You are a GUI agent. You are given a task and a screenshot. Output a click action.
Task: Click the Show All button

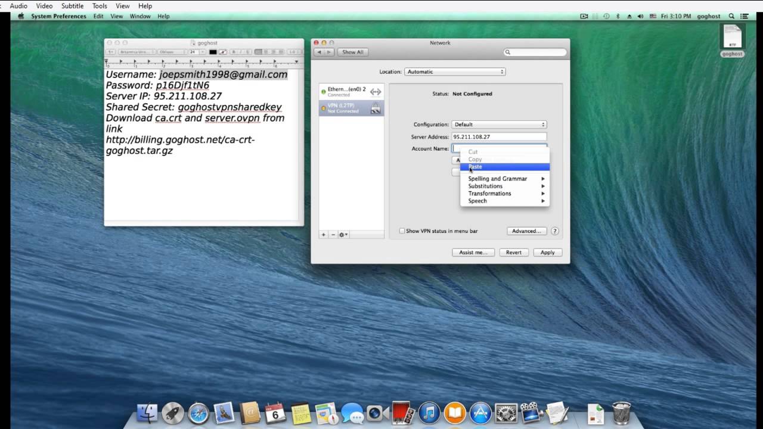[x=353, y=52]
